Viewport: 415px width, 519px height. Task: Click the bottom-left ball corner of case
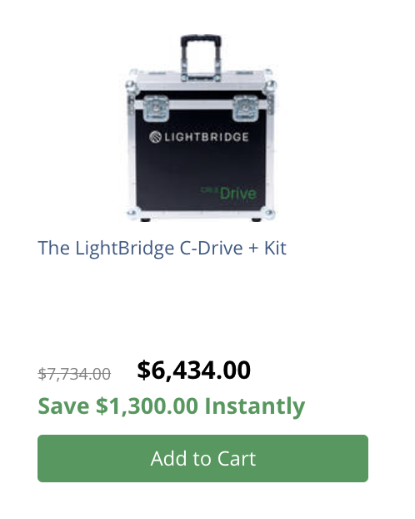click(x=132, y=214)
